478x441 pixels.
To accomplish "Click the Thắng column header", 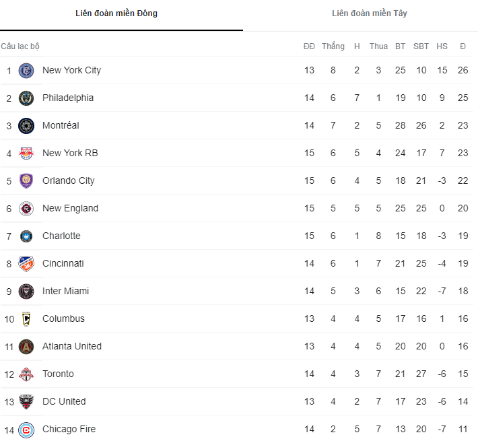I will pos(333,46).
